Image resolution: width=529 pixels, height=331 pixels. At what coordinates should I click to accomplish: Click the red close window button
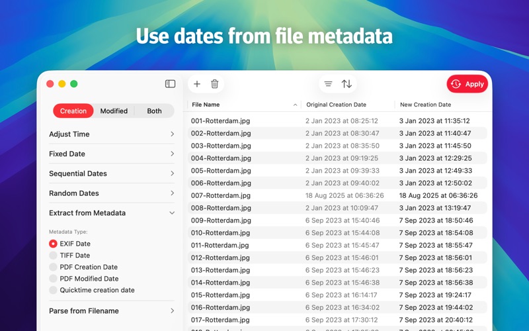50,84
